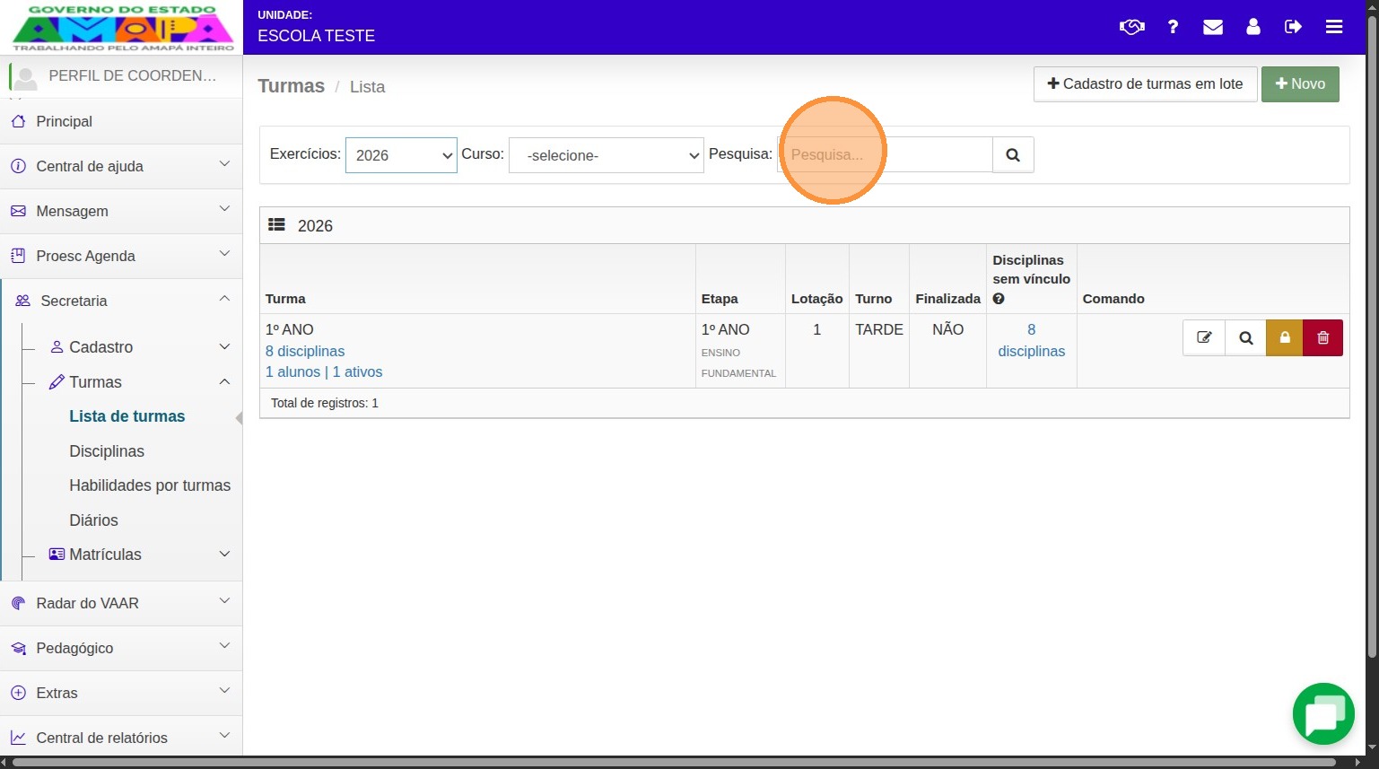This screenshot has width=1379, height=769.
Task: Expand the Matrículas submenu chevron
Action: click(224, 554)
